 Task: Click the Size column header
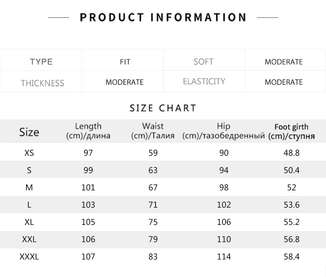pyautogui.click(x=29, y=132)
